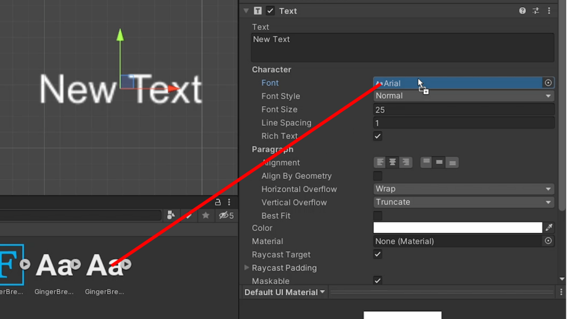Open the Default UI Material dropdown
Viewport: 567px width, 319px height.
[x=284, y=292]
